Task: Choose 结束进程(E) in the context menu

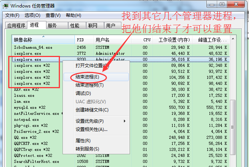Action: coord(87,77)
